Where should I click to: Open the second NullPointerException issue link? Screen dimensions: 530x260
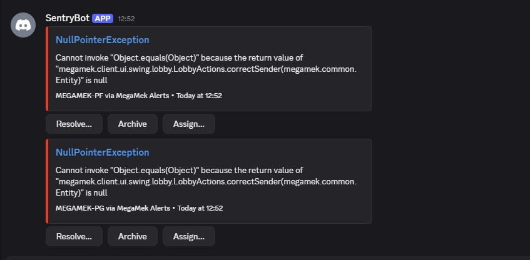[103, 152]
